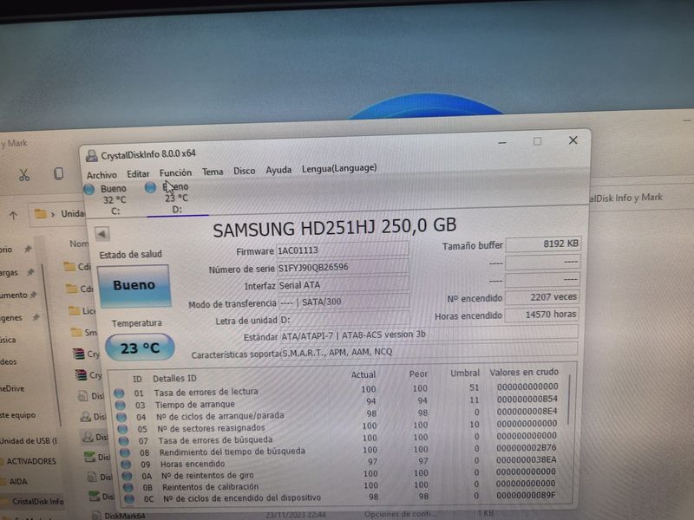Click the 14570 horas power-on hours field

[x=541, y=315]
